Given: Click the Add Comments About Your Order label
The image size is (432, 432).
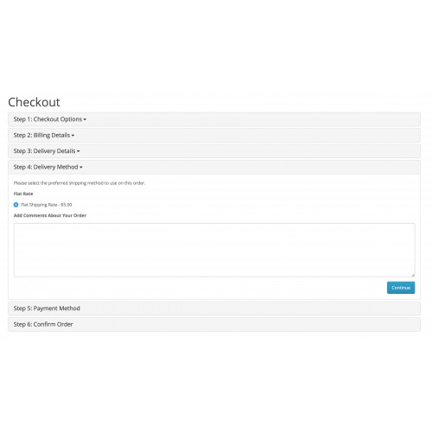Looking at the screenshot, I should [x=50, y=215].
